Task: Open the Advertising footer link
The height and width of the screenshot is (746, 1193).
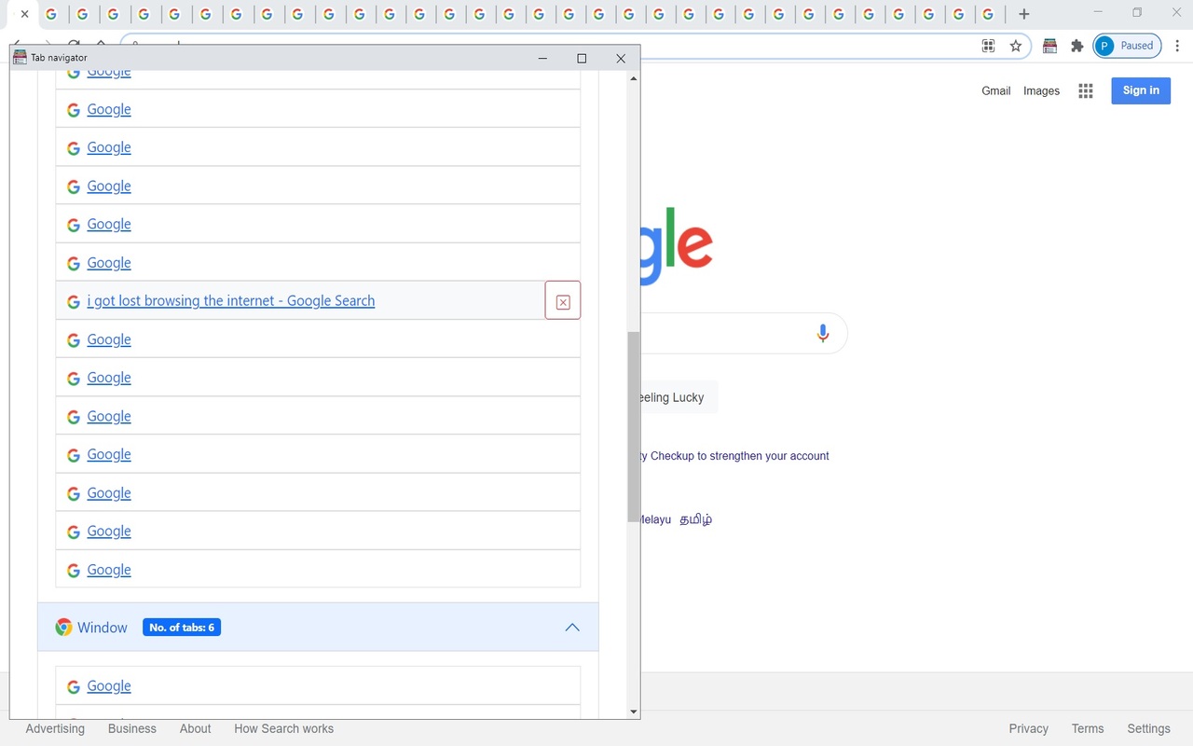Action: [55, 729]
